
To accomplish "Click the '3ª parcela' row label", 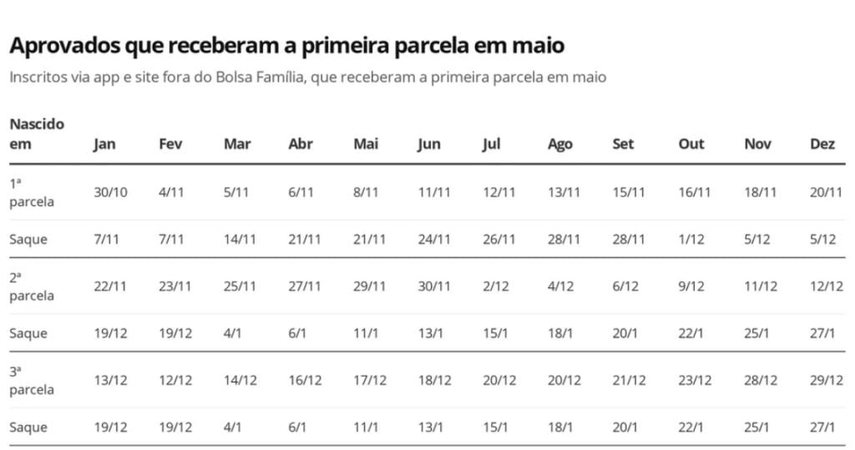I will point(32,381).
